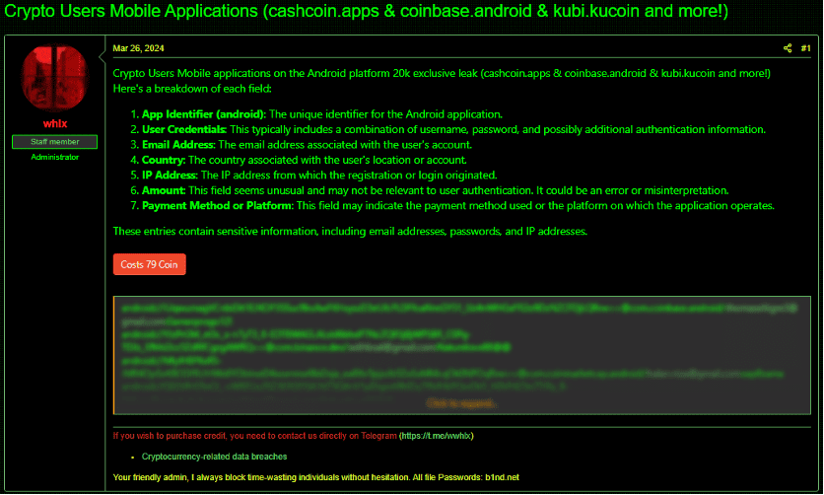Click the 'Costs 79 Coin' button

[149, 264]
